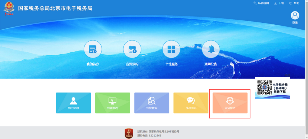This screenshot has height=139, width=308.
Task: Click the 我要预约 label text
Action: click(x=132, y=64)
